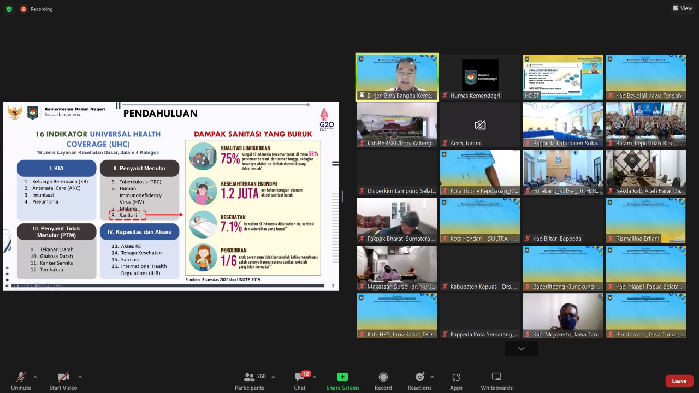Expand audio options arrow beside Unmute

click(35, 377)
